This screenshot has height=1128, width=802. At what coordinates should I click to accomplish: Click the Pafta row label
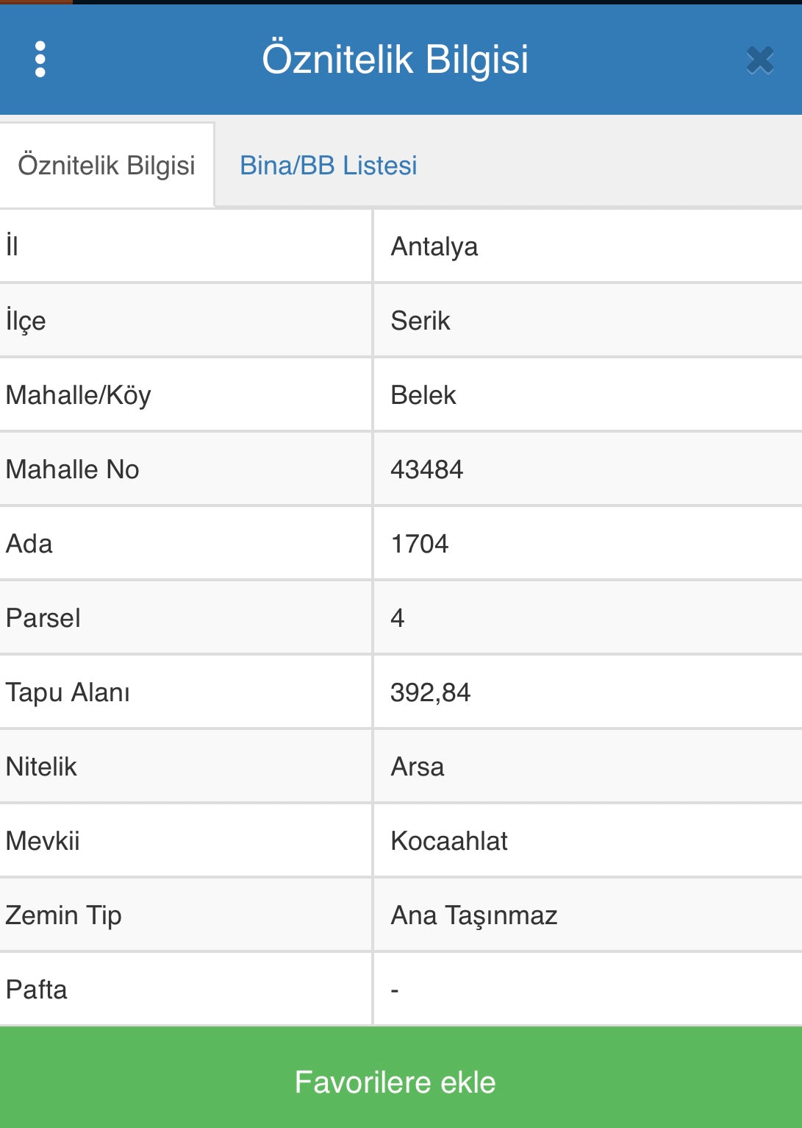pos(37,990)
